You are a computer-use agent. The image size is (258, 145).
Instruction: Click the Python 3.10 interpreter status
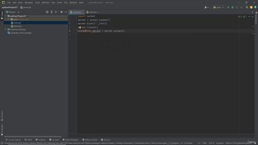[x=239, y=143]
